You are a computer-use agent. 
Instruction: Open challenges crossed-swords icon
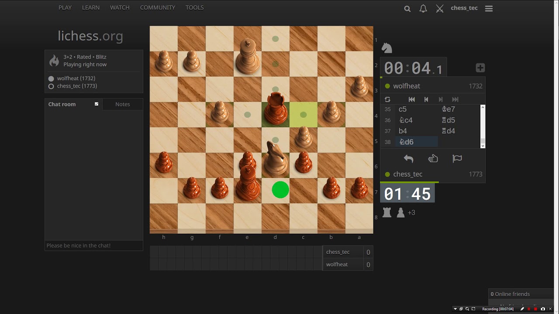[x=440, y=8]
